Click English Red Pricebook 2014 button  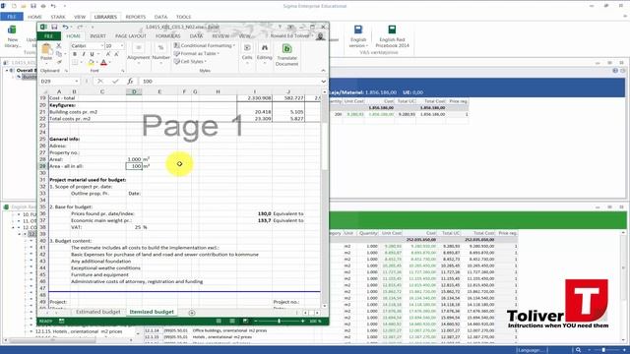pos(392,36)
